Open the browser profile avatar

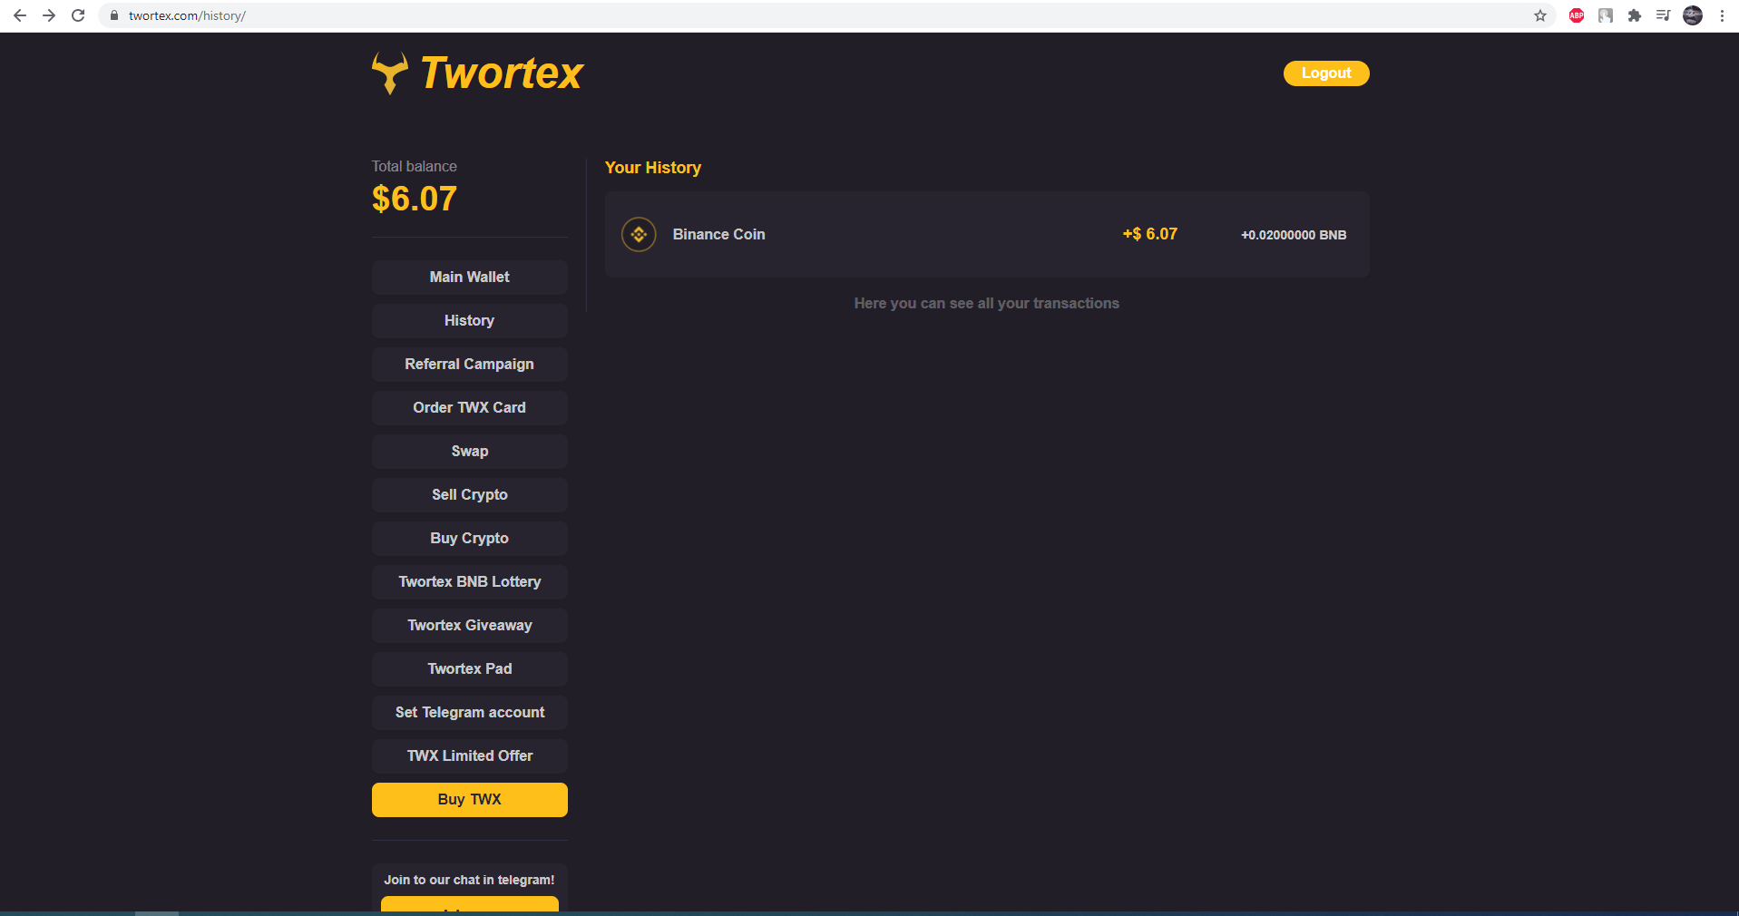(1693, 15)
